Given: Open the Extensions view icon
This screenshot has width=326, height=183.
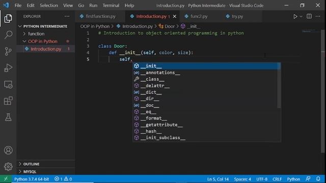Looking at the screenshot, I should [x=8, y=101].
